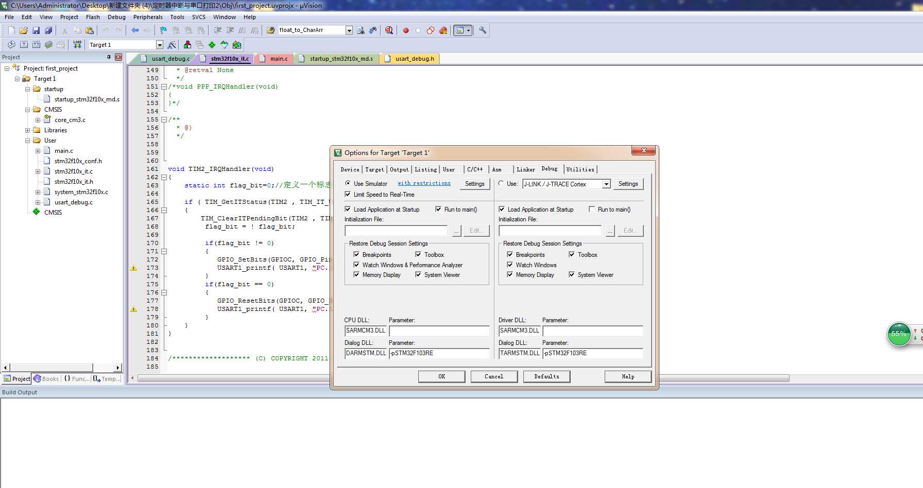Close the Project pane with red X

point(118,57)
